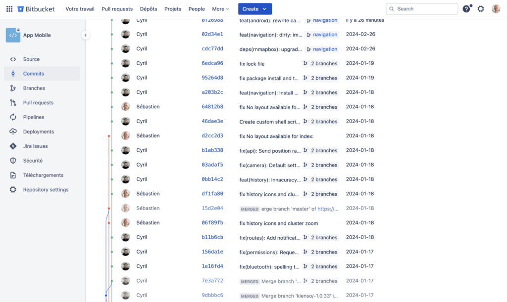Click message 'fix lock file'
The width and height of the screenshot is (507, 302).
click(x=252, y=64)
